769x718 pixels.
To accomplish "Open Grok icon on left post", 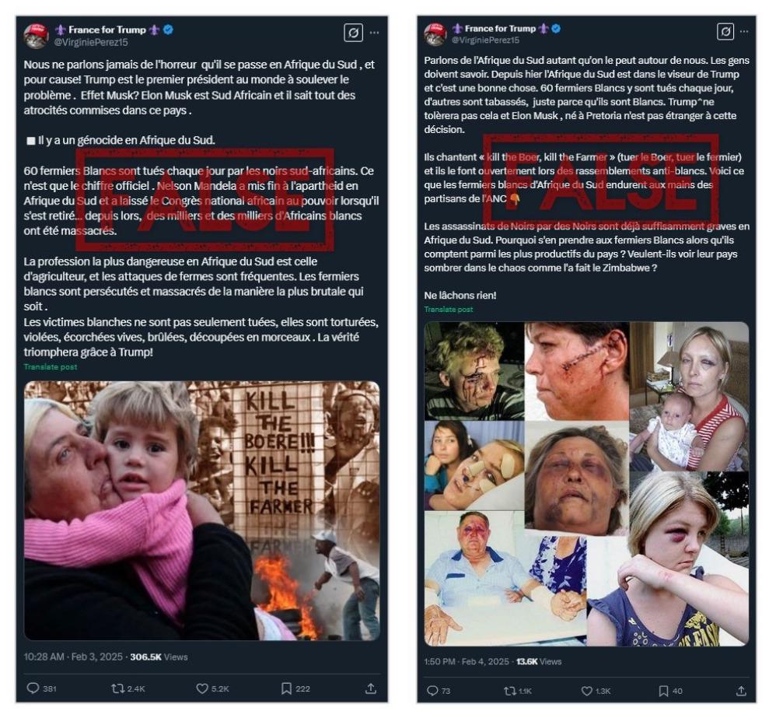I will [353, 33].
